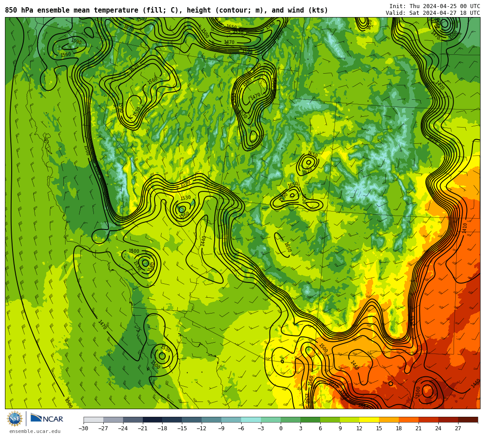Pick the gray -27 to -24 swatch
The width and height of the screenshot is (485, 437).
113,419
